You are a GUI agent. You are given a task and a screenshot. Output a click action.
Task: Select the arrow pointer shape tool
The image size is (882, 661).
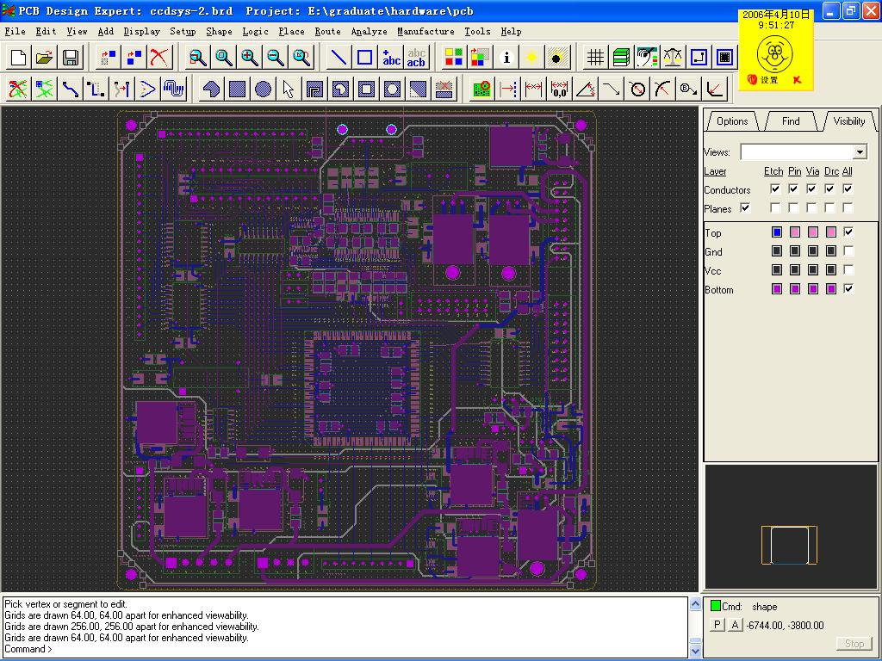pyautogui.click(x=289, y=89)
